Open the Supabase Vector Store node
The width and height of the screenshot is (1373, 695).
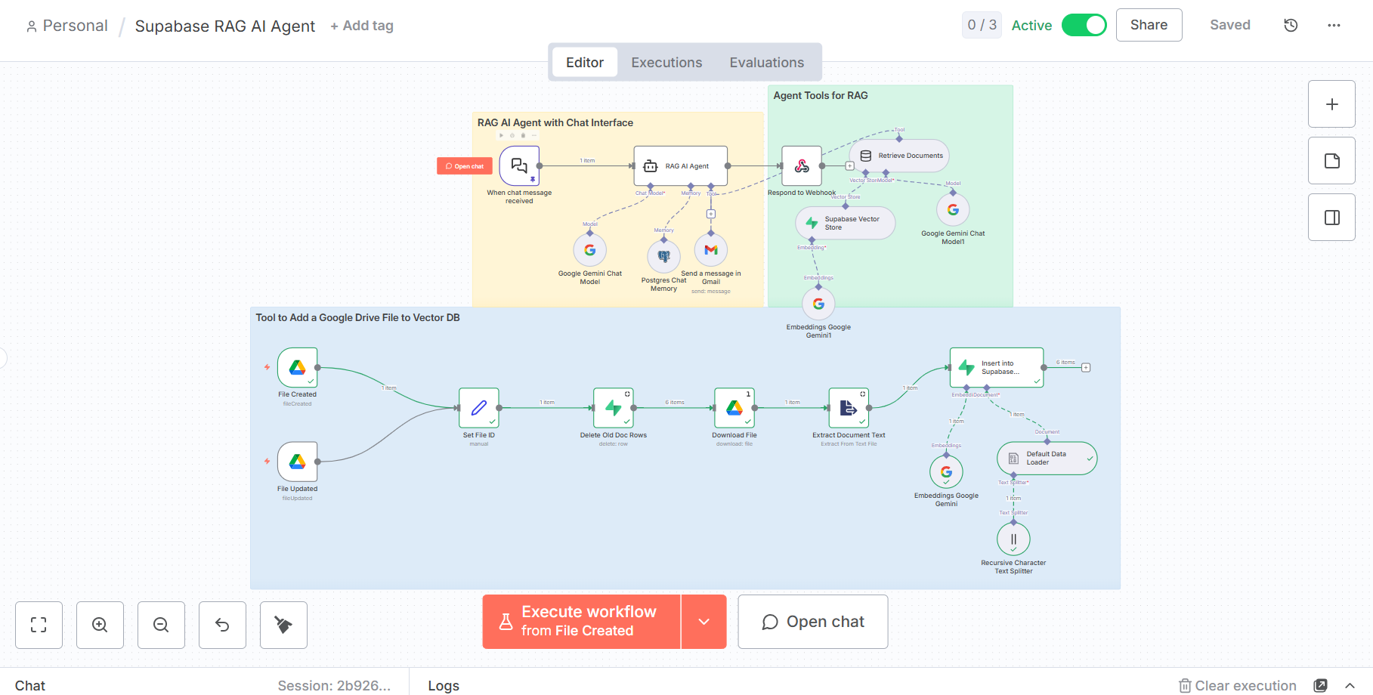click(844, 222)
